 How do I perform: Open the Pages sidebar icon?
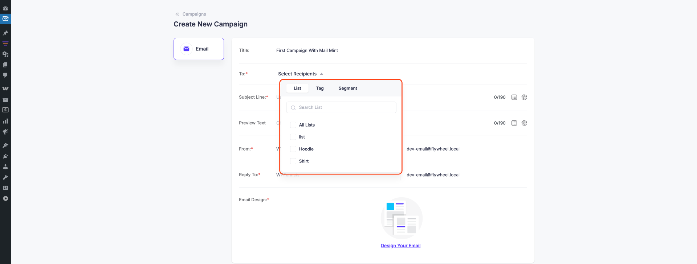click(5, 65)
